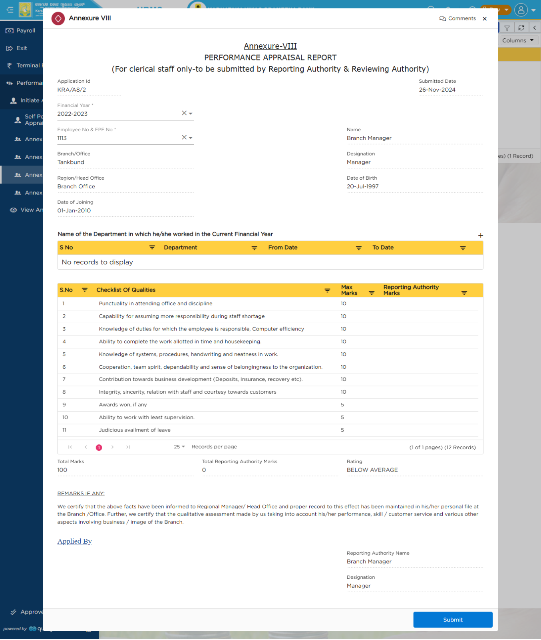
Task: Open Performance menu in the sidebar
Action: [x=22, y=83]
